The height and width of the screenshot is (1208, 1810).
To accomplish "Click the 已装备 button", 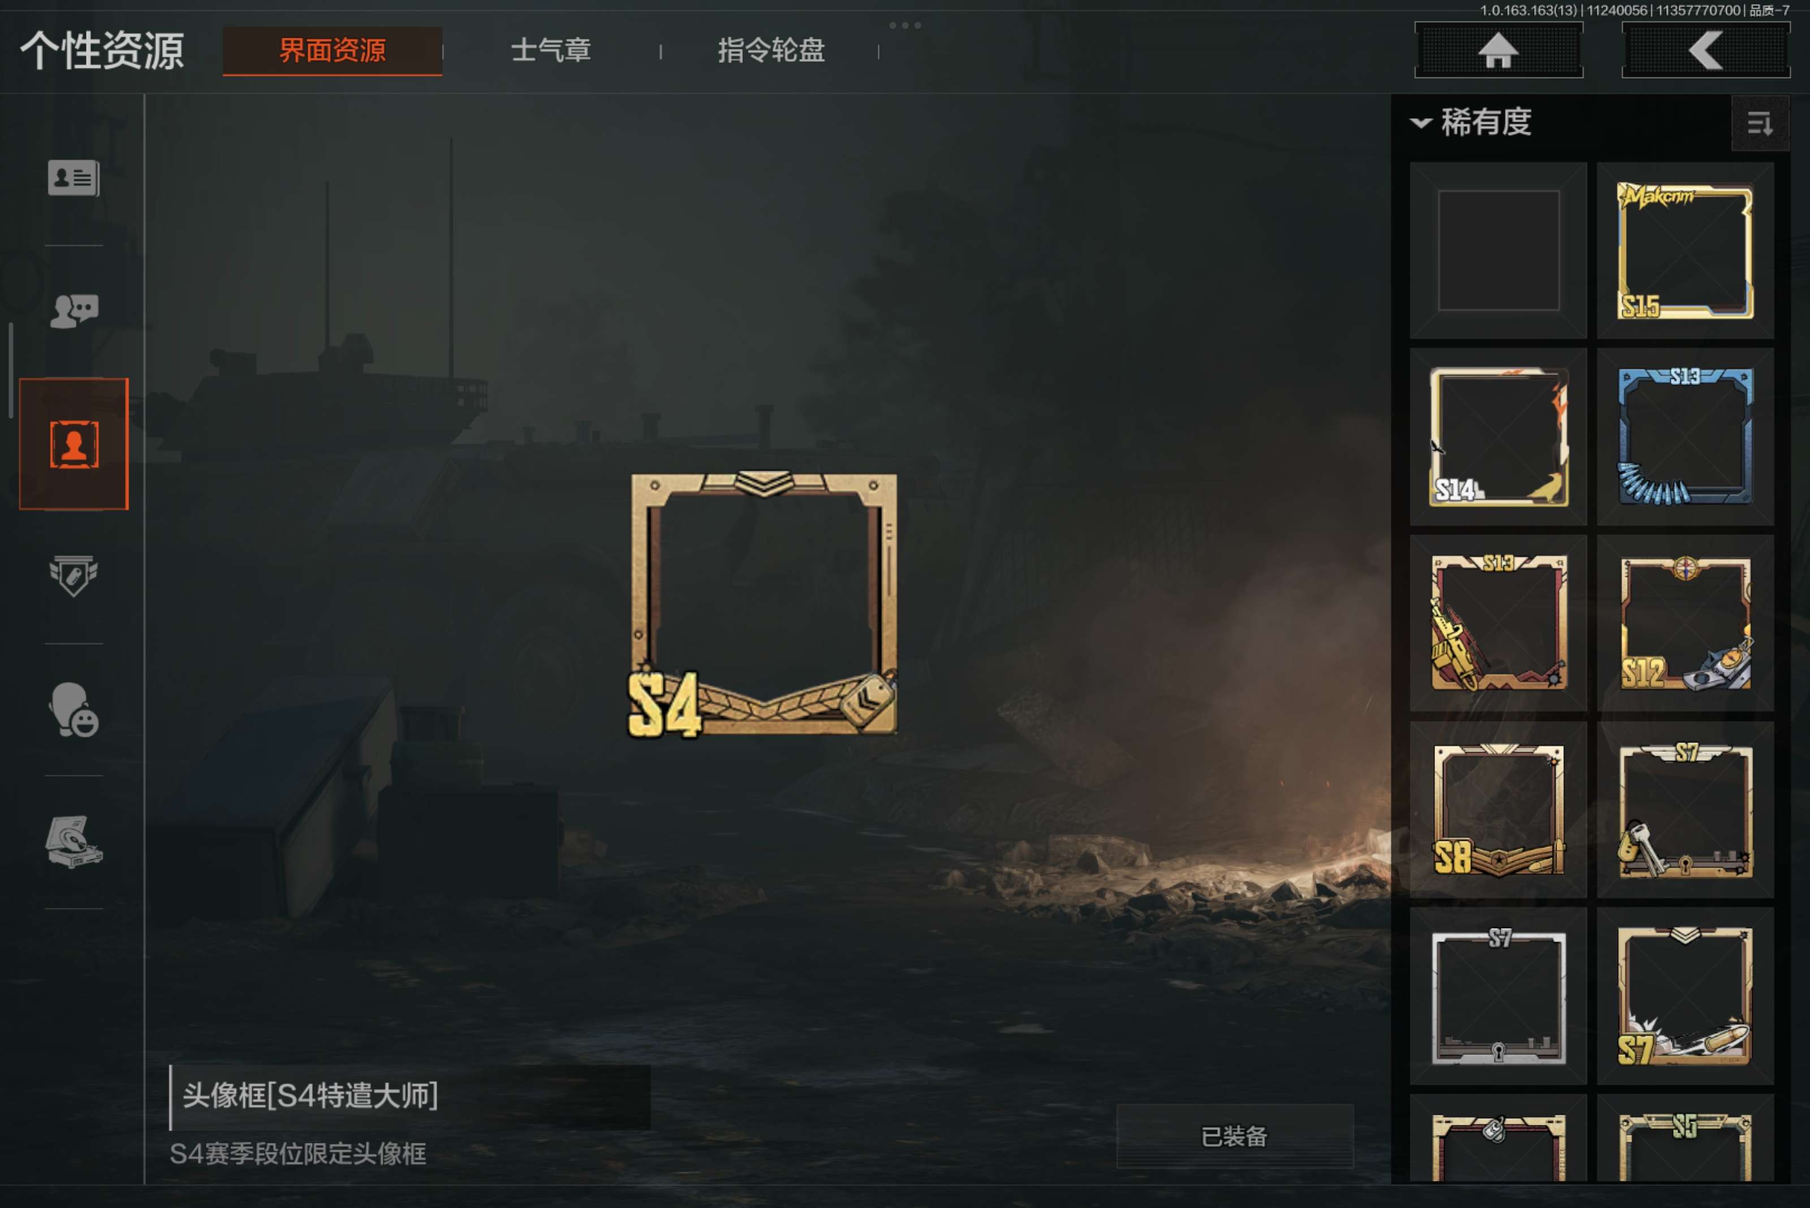I will (1234, 1136).
